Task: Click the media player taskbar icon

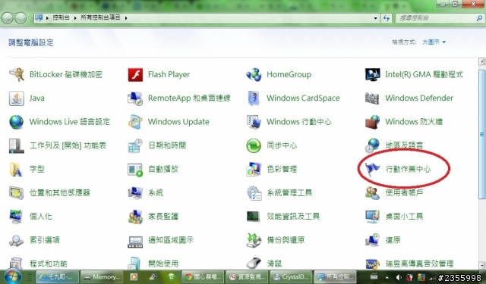Action: 134,277
